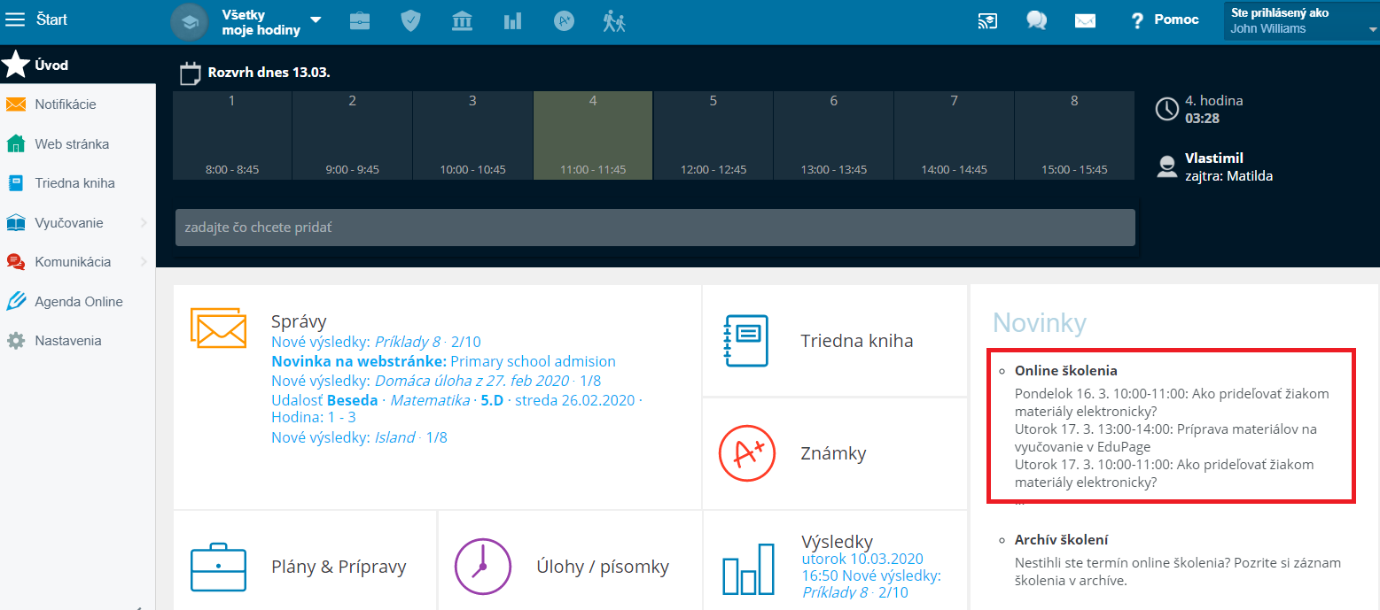Click the Novinky section heading
Viewport: 1380px width, 610px height.
pyautogui.click(x=1039, y=322)
